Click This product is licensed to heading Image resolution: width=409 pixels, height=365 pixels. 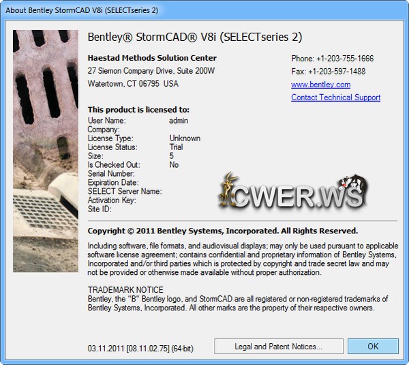(x=138, y=110)
